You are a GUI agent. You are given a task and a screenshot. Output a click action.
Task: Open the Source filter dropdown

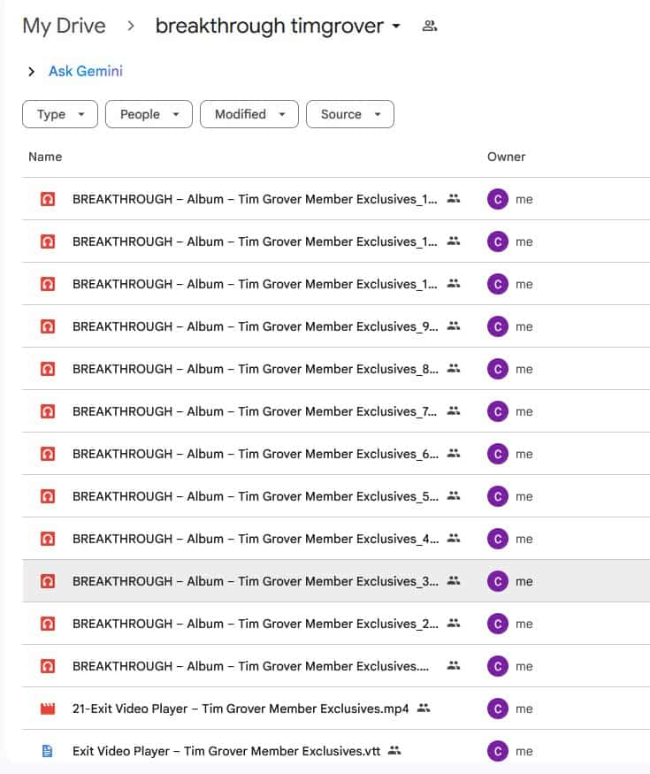coord(349,114)
